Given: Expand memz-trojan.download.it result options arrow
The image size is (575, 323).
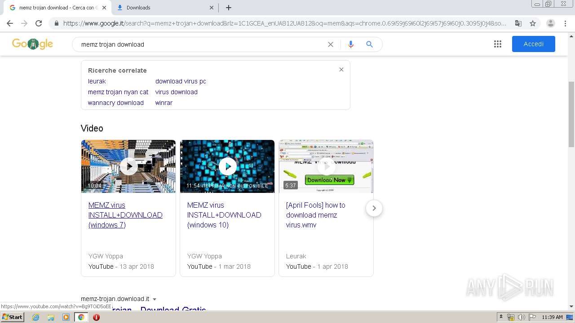Looking at the screenshot, I should [x=155, y=299].
